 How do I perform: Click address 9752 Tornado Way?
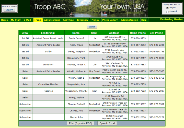click(x=115, y=50)
